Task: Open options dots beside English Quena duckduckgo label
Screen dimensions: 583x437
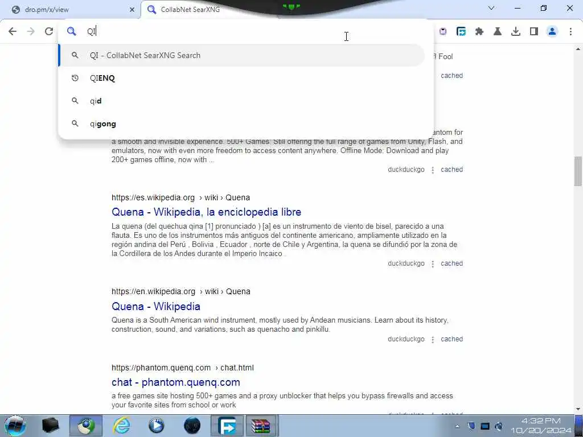Action: [433, 340]
